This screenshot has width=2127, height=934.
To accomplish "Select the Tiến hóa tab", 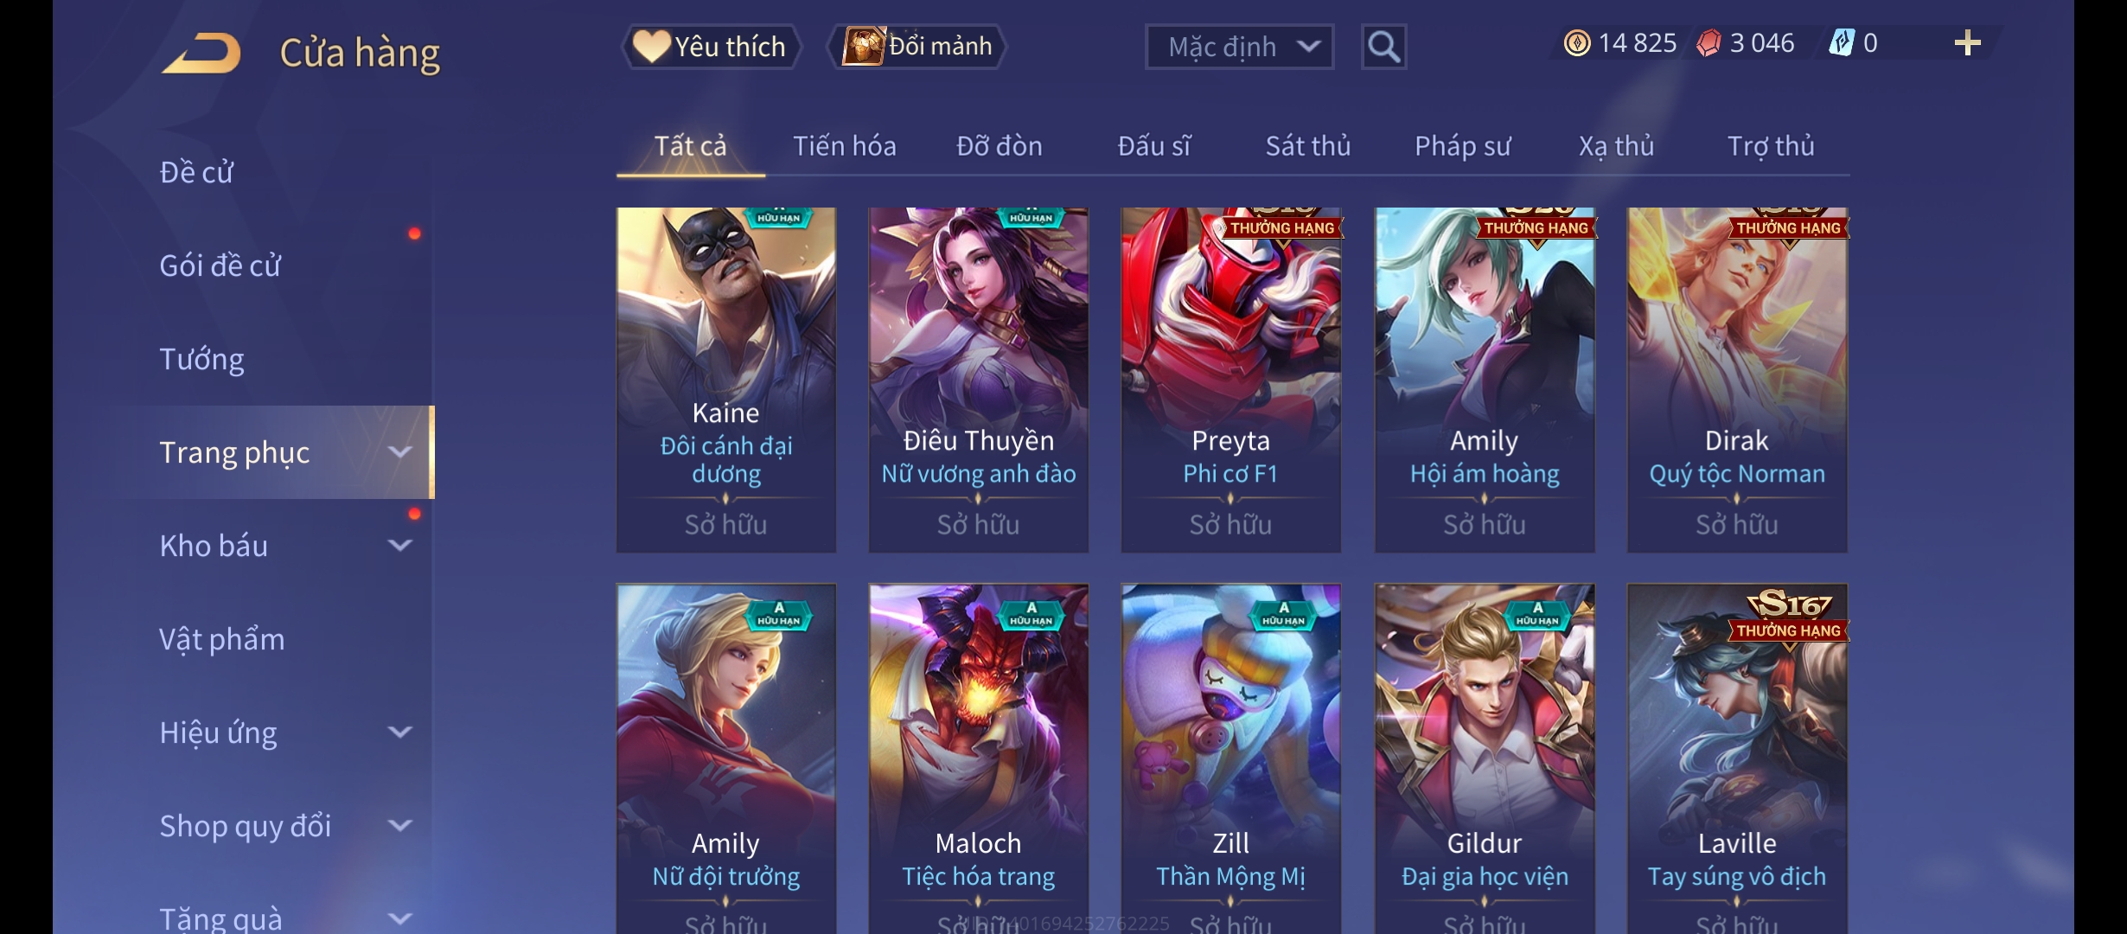I will (x=845, y=146).
